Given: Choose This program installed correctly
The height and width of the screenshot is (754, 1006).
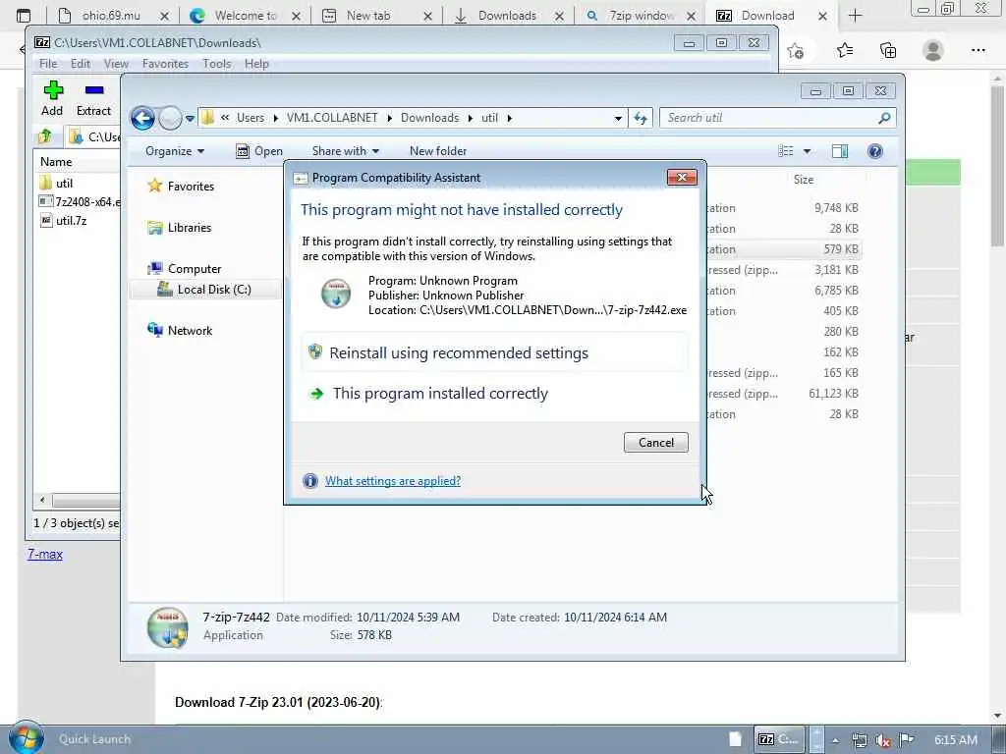Looking at the screenshot, I should (495, 393).
